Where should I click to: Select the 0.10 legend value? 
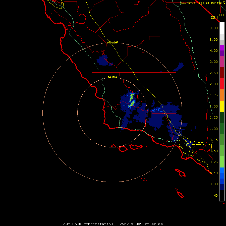(x=214, y=173)
